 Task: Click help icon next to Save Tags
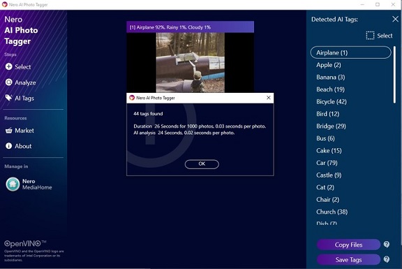coord(387,259)
